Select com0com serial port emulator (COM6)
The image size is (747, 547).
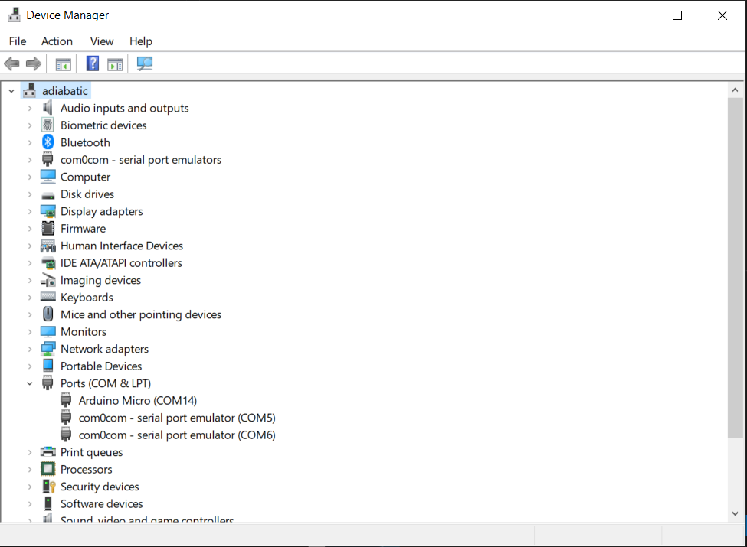tap(177, 435)
